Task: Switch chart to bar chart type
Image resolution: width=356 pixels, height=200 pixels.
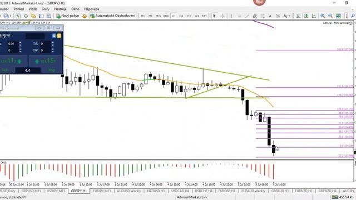Action: click(x=298, y=16)
